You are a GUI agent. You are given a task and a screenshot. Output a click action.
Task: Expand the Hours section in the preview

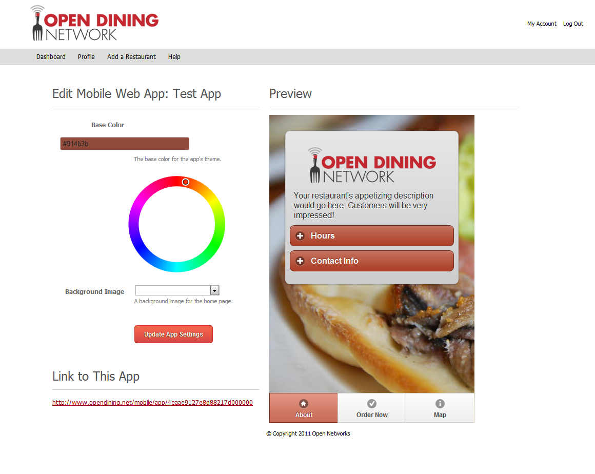coord(372,235)
